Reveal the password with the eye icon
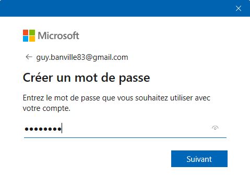This screenshot has width=250, height=190. click(x=215, y=128)
